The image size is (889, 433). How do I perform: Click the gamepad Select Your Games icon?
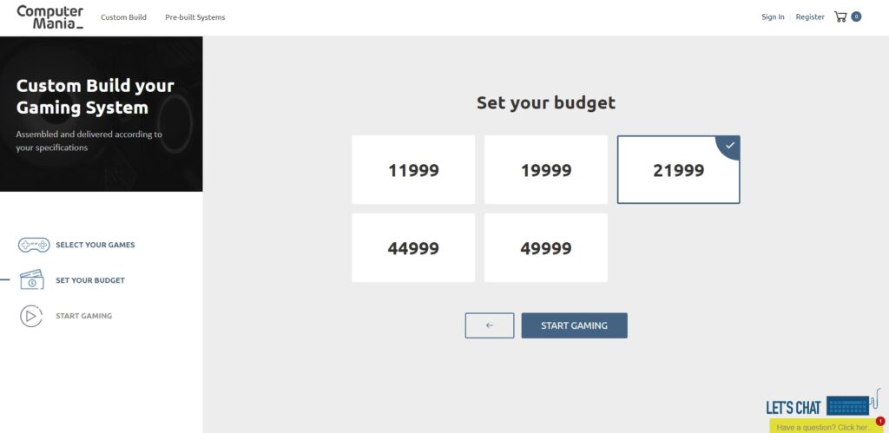34,245
